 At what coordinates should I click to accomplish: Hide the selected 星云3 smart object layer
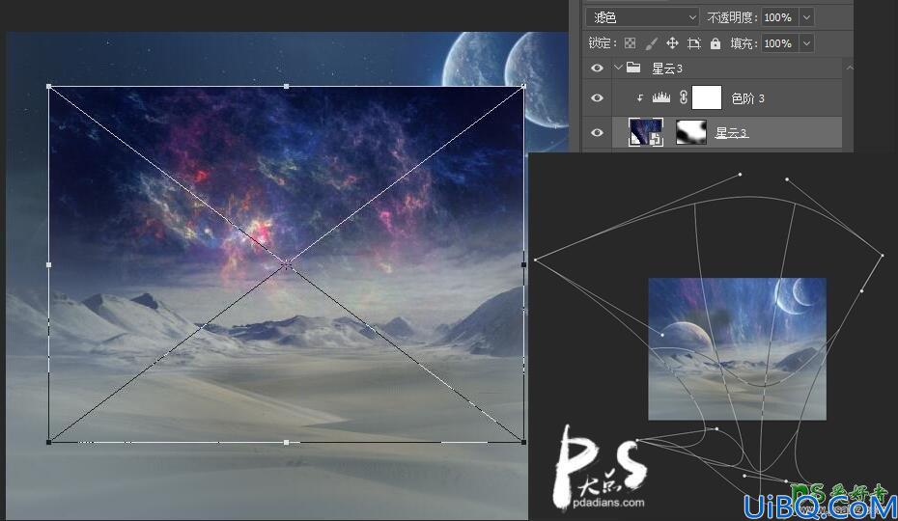597,132
